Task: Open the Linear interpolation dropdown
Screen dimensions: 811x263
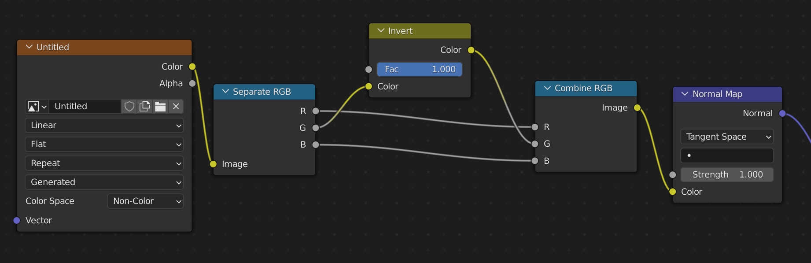Action: [104, 126]
